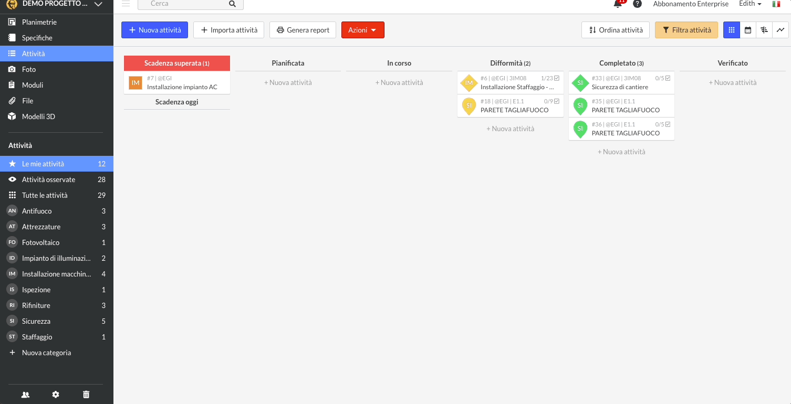Click Importa attività button
Viewport: 791px width, 404px height.
tap(229, 30)
